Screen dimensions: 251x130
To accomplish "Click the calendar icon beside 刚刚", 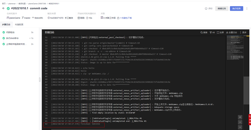I will (x=79, y=18).
